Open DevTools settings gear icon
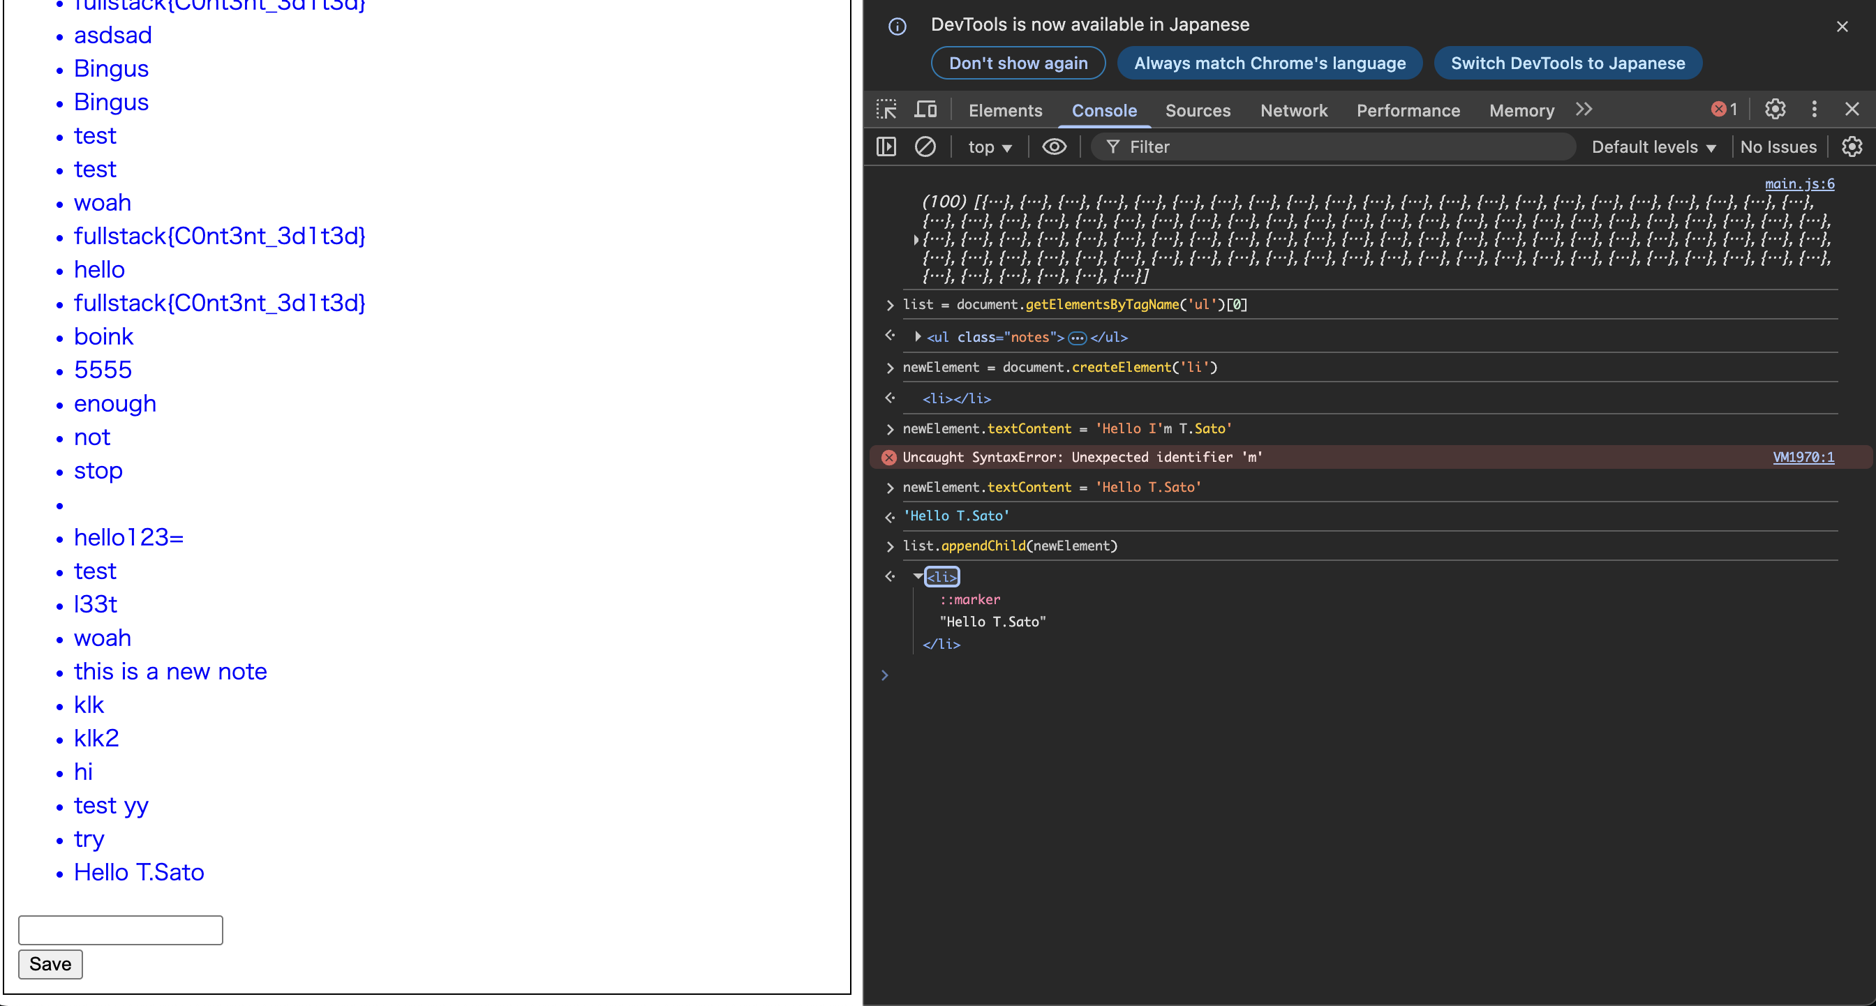The width and height of the screenshot is (1876, 1006). (x=1775, y=110)
